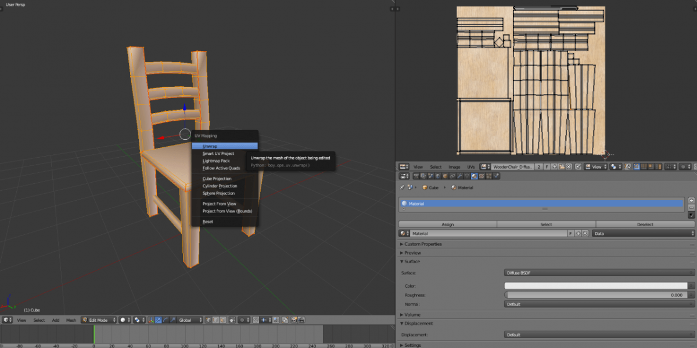Click the Roughness slider
Screen dimensions: 697x348
pyautogui.click(x=595, y=295)
